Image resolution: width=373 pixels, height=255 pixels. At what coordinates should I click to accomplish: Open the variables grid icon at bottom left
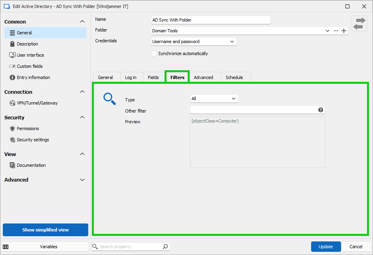click(6, 247)
